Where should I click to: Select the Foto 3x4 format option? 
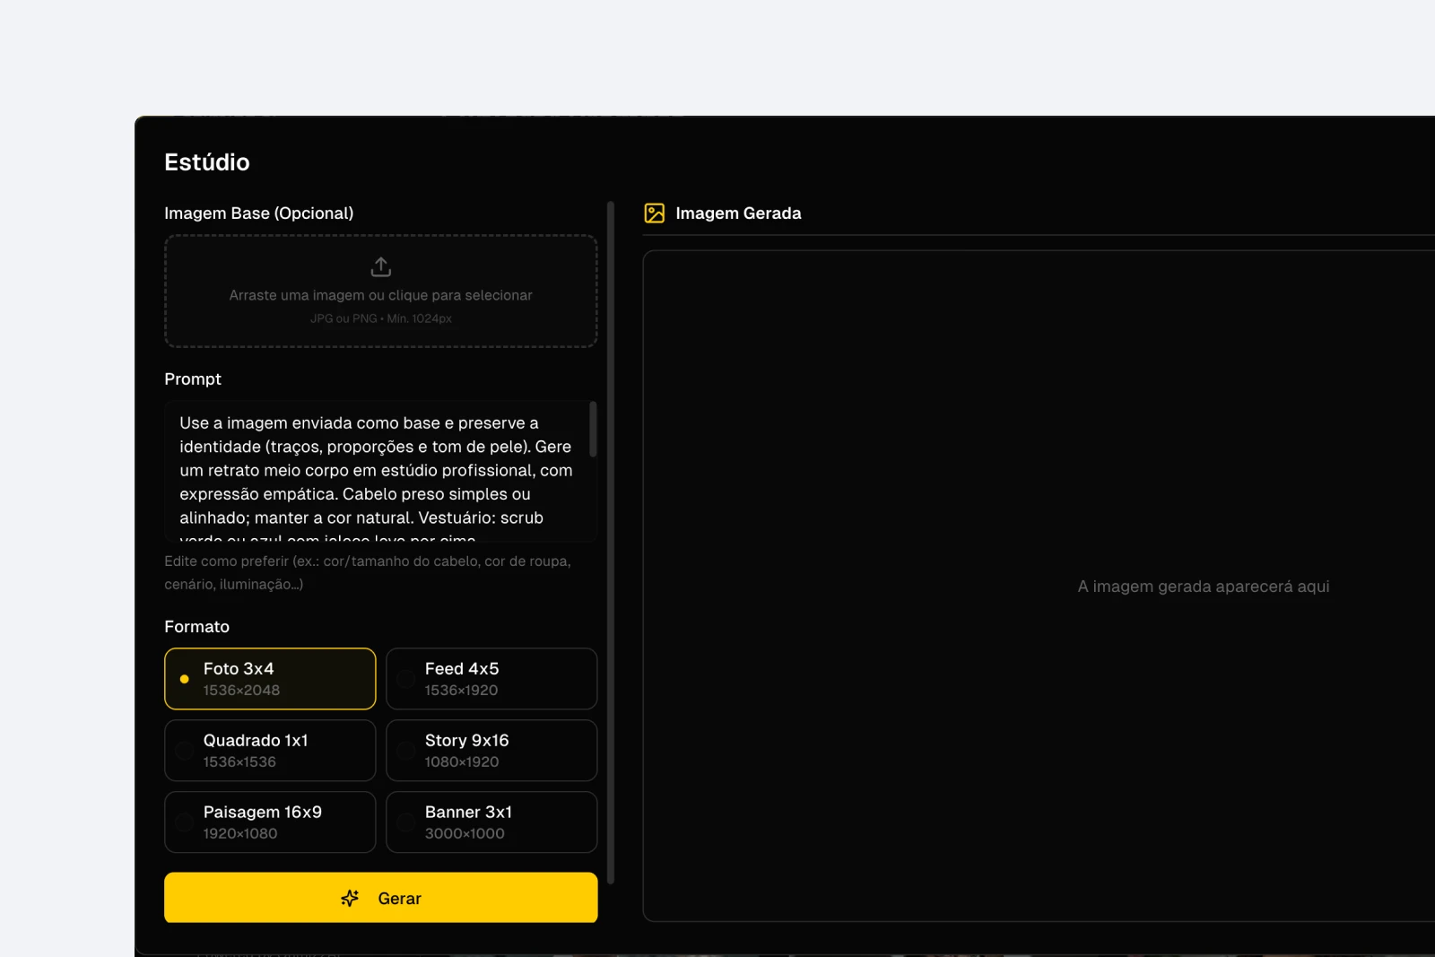[x=270, y=679]
